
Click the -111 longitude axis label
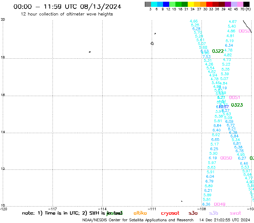pyautogui.click(x=152, y=209)
